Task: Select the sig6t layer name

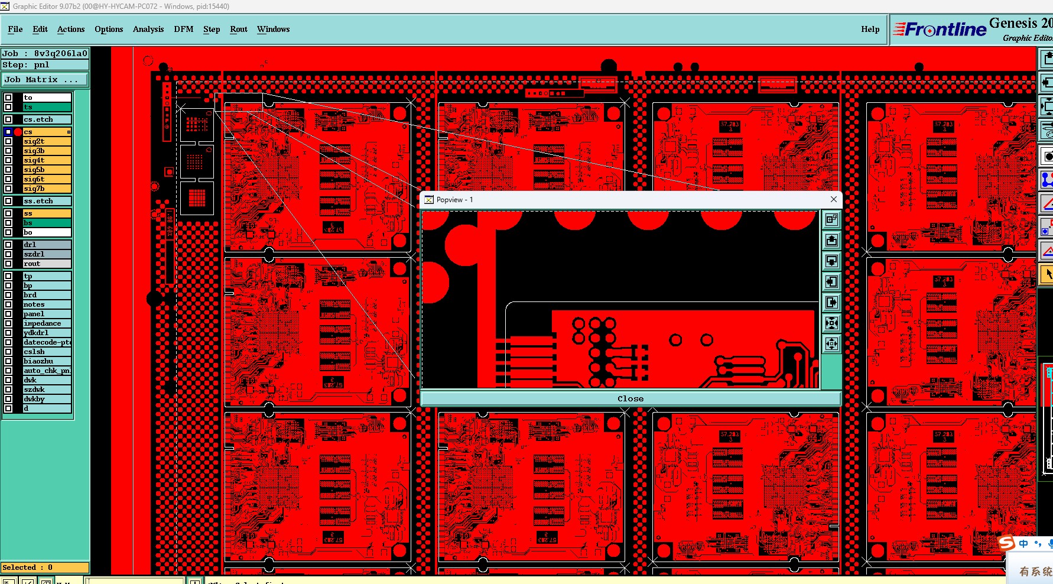Action: click(x=47, y=179)
